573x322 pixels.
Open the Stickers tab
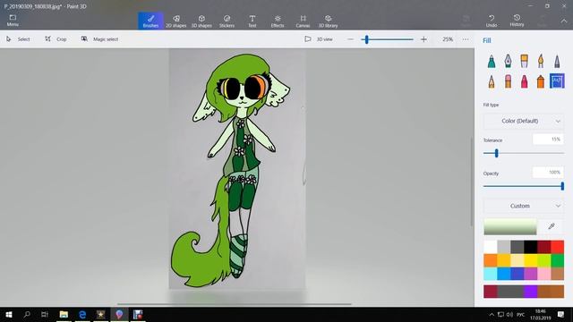point(227,21)
